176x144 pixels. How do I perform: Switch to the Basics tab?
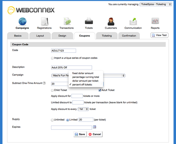(18, 36)
